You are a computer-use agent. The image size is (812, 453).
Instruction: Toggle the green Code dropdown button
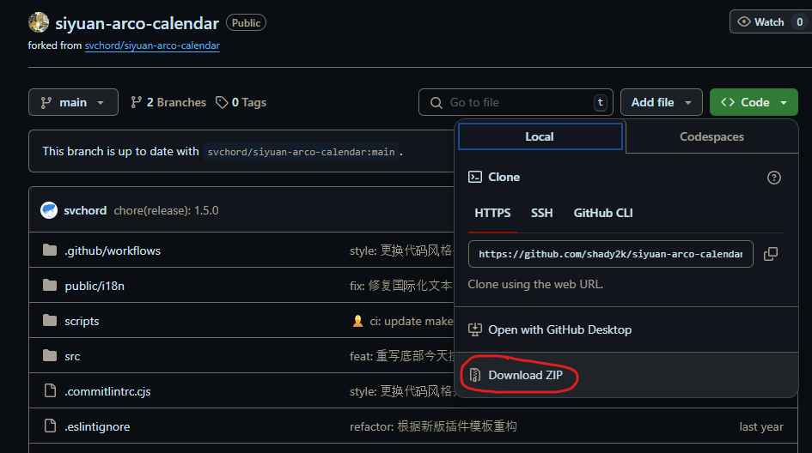[754, 102]
